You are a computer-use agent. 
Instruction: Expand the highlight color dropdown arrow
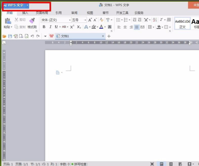click(x=97, y=27)
